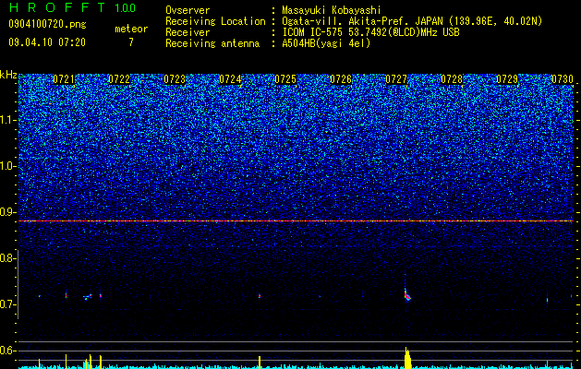Click the 0.9 kHz axis label
The image size is (581, 369).
tap(7, 212)
